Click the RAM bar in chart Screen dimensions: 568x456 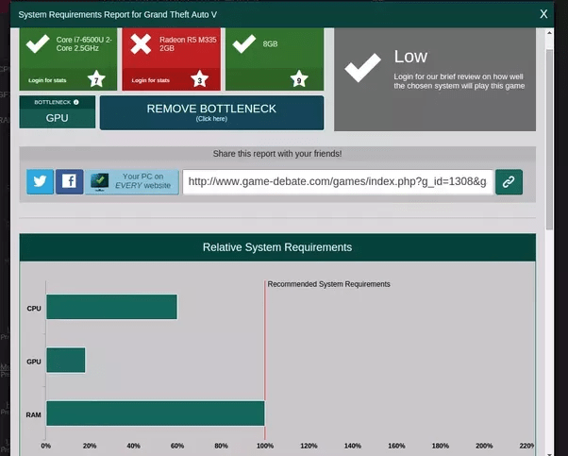point(156,414)
